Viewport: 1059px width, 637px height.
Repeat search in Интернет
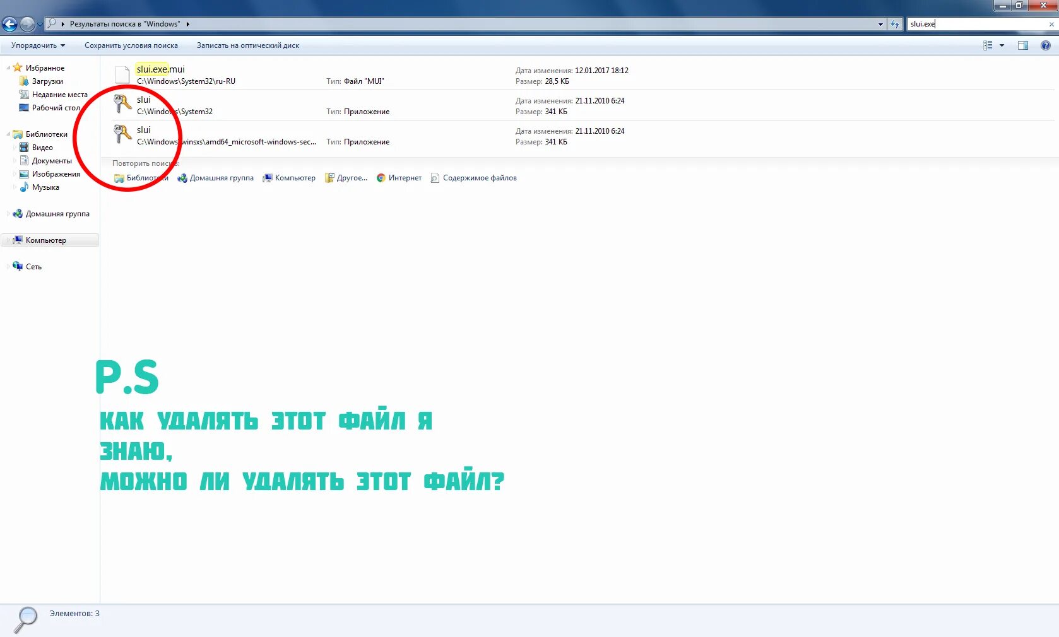point(399,178)
